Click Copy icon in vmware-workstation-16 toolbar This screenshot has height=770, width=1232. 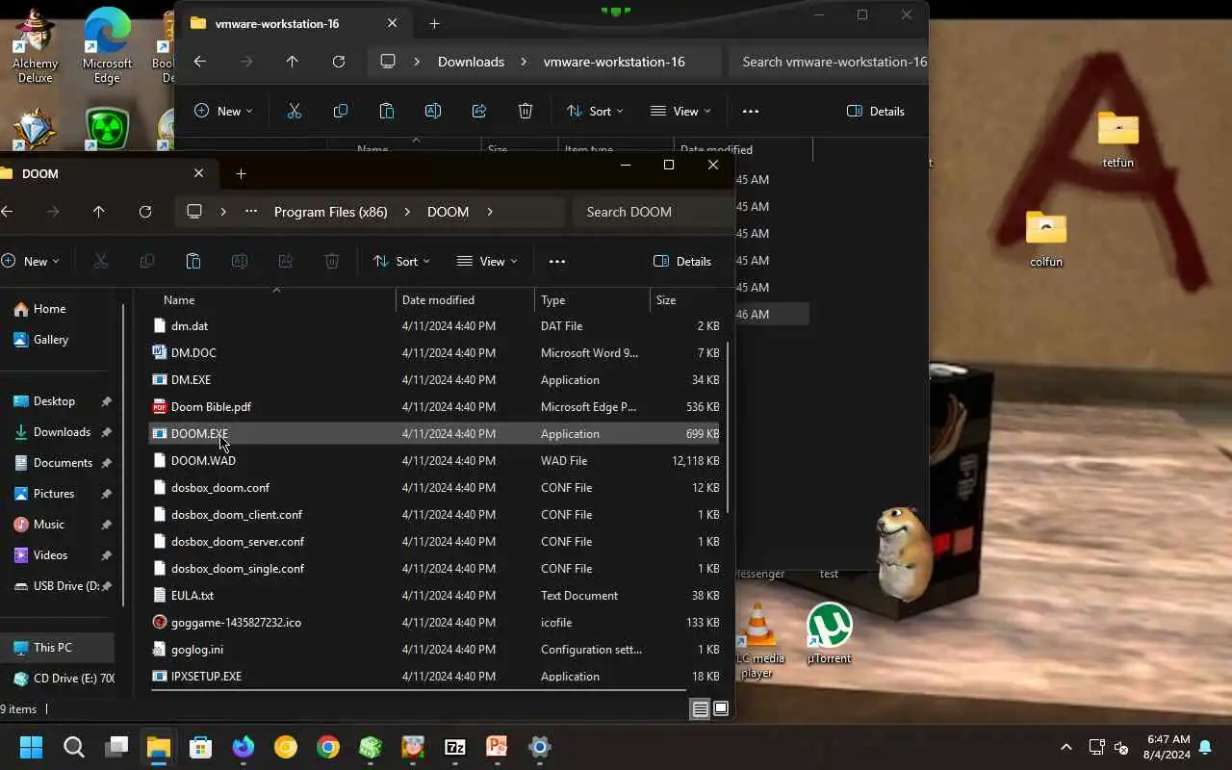pos(341,111)
